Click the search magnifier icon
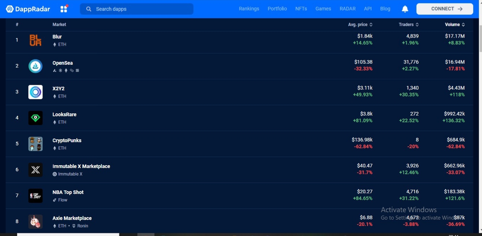Image resolution: width=482 pixels, height=236 pixels. [x=88, y=9]
